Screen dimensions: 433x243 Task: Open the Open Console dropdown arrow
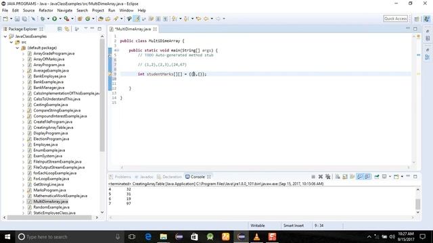tap(402, 177)
